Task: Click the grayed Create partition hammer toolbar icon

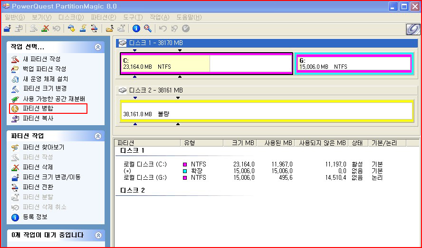Action: click(33, 28)
